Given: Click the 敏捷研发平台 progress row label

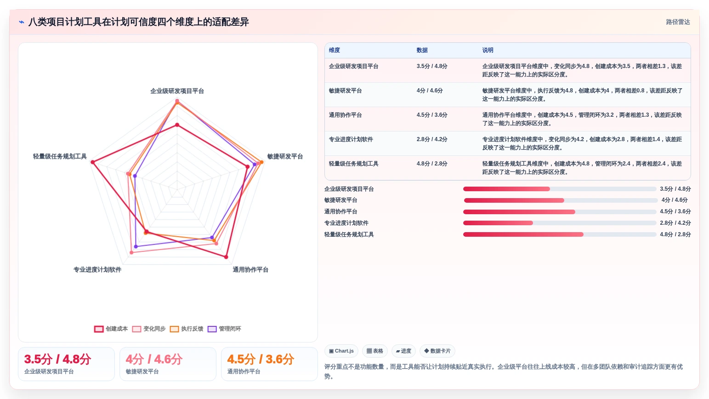Looking at the screenshot, I should pyautogui.click(x=341, y=200).
